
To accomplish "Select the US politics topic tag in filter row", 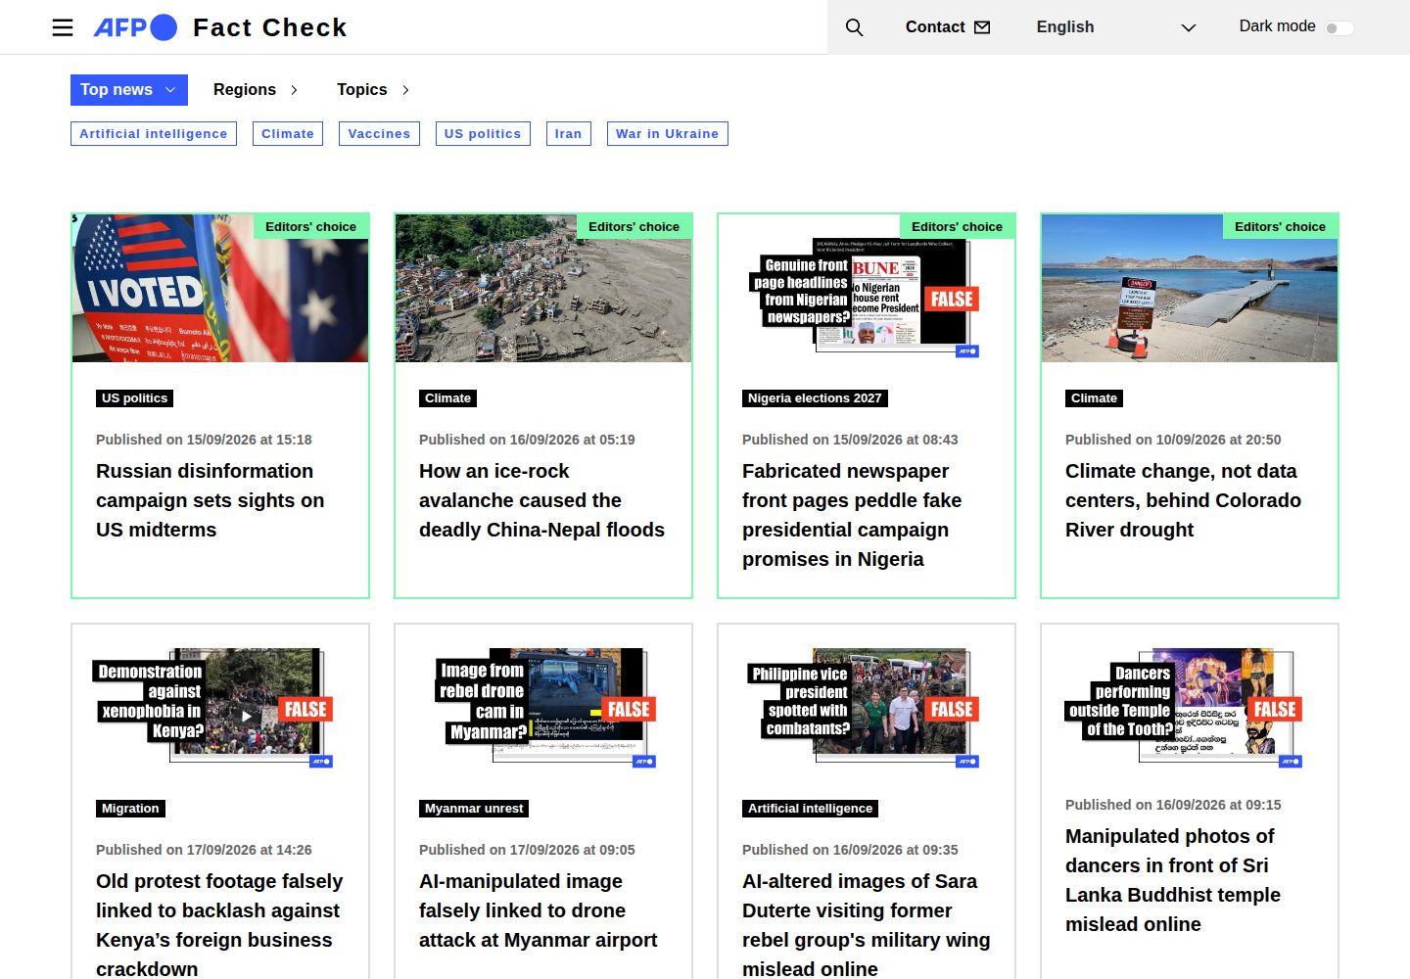I will [x=483, y=134].
